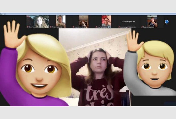This screenshot has height=119, width=176.
Task: Show next participants with blue arrow
Action: pyautogui.click(x=167, y=22)
